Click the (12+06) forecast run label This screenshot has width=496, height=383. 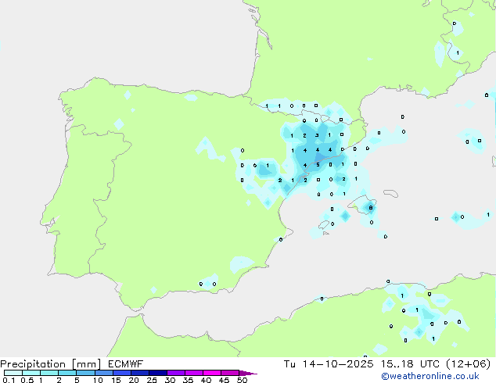tap(472, 364)
